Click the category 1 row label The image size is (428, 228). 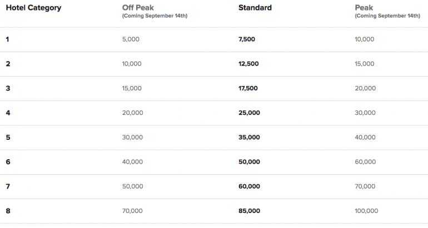coord(8,39)
